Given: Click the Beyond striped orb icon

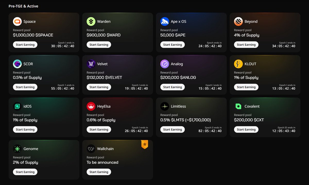Looking at the screenshot, I should (238, 22).
